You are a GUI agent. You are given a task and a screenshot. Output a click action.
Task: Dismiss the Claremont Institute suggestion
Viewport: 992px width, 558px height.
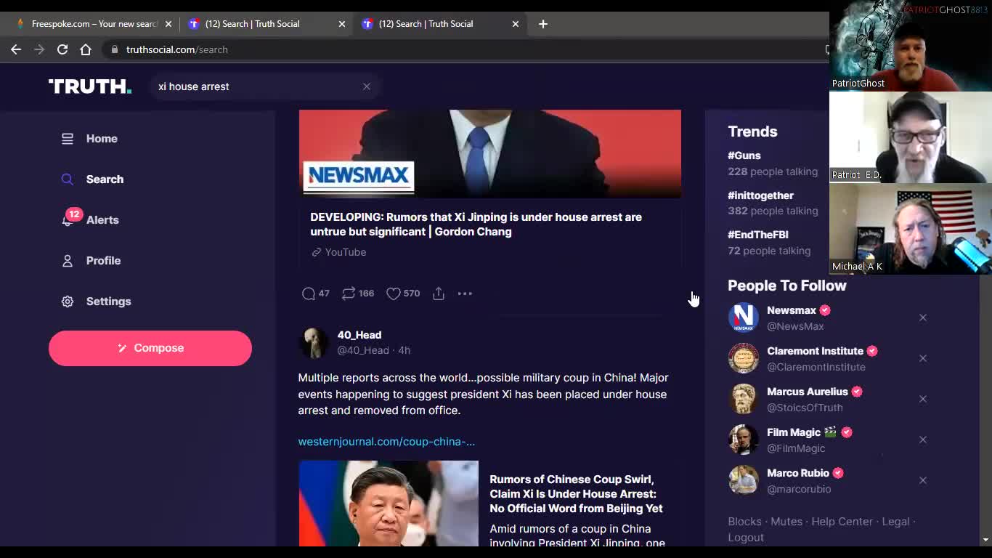coord(923,358)
